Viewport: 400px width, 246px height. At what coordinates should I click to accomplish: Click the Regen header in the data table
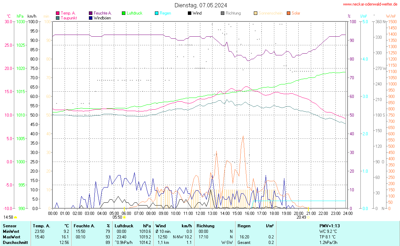pyautogui.click(x=244, y=226)
